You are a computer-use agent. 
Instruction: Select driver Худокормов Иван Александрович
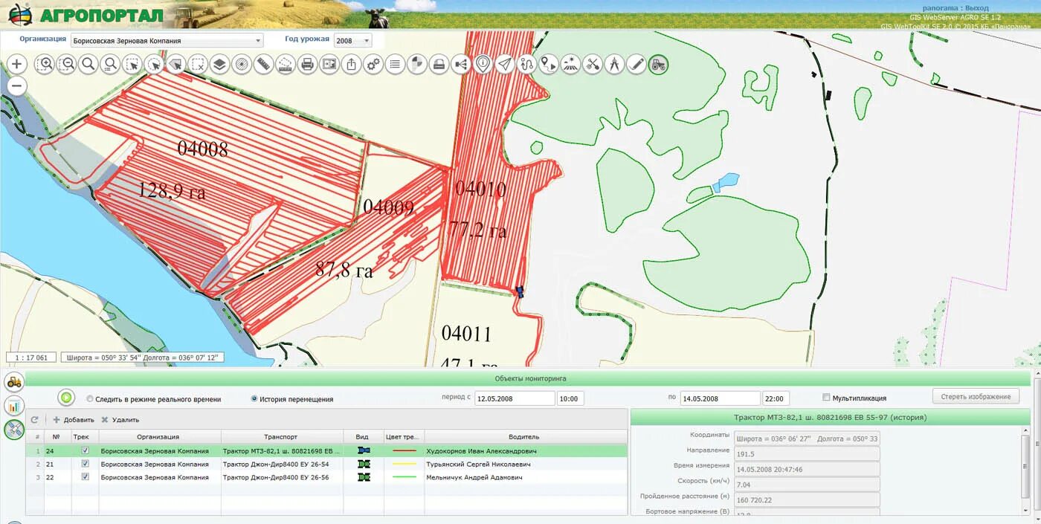(x=481, y=450)
